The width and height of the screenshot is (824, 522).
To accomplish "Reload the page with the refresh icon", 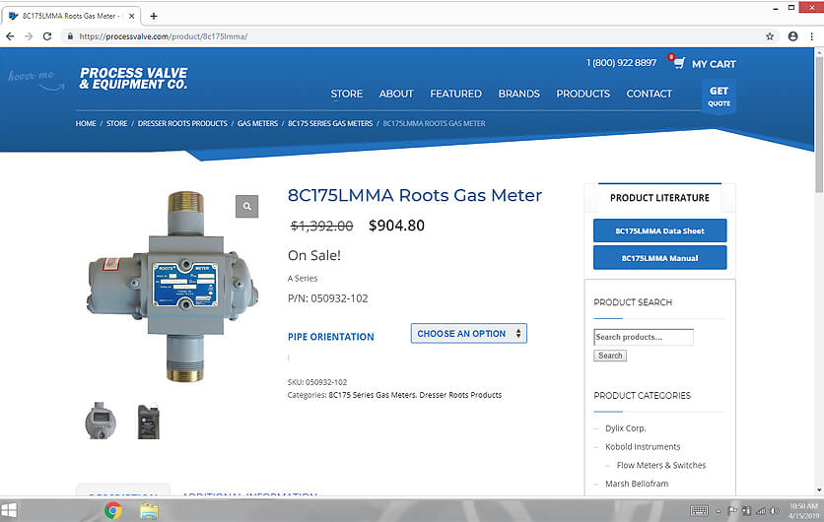I will (x=47, y=36).
